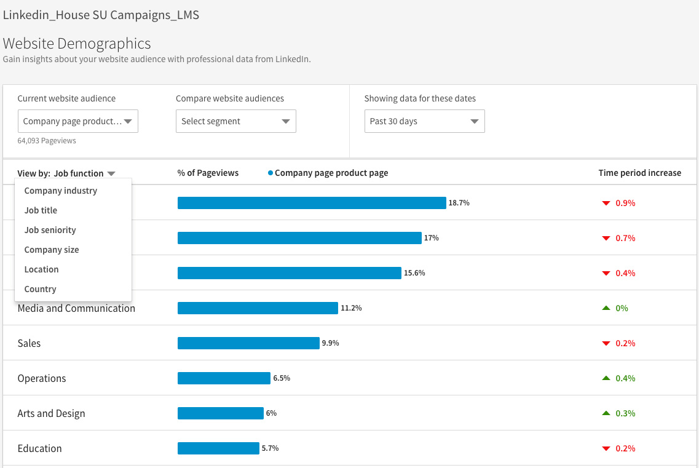
Task: Click the blue legend dot for Company page product page
Action: (271, 173)
